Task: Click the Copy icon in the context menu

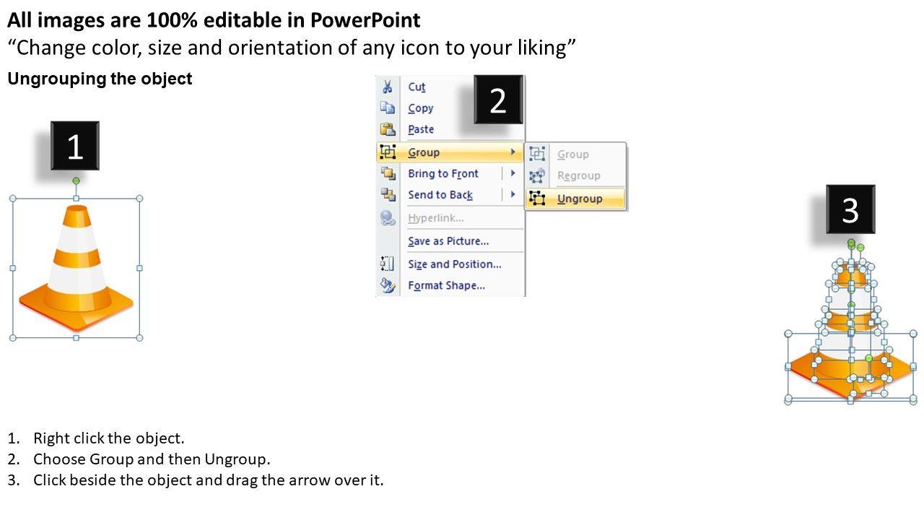Action: [388, 108]
